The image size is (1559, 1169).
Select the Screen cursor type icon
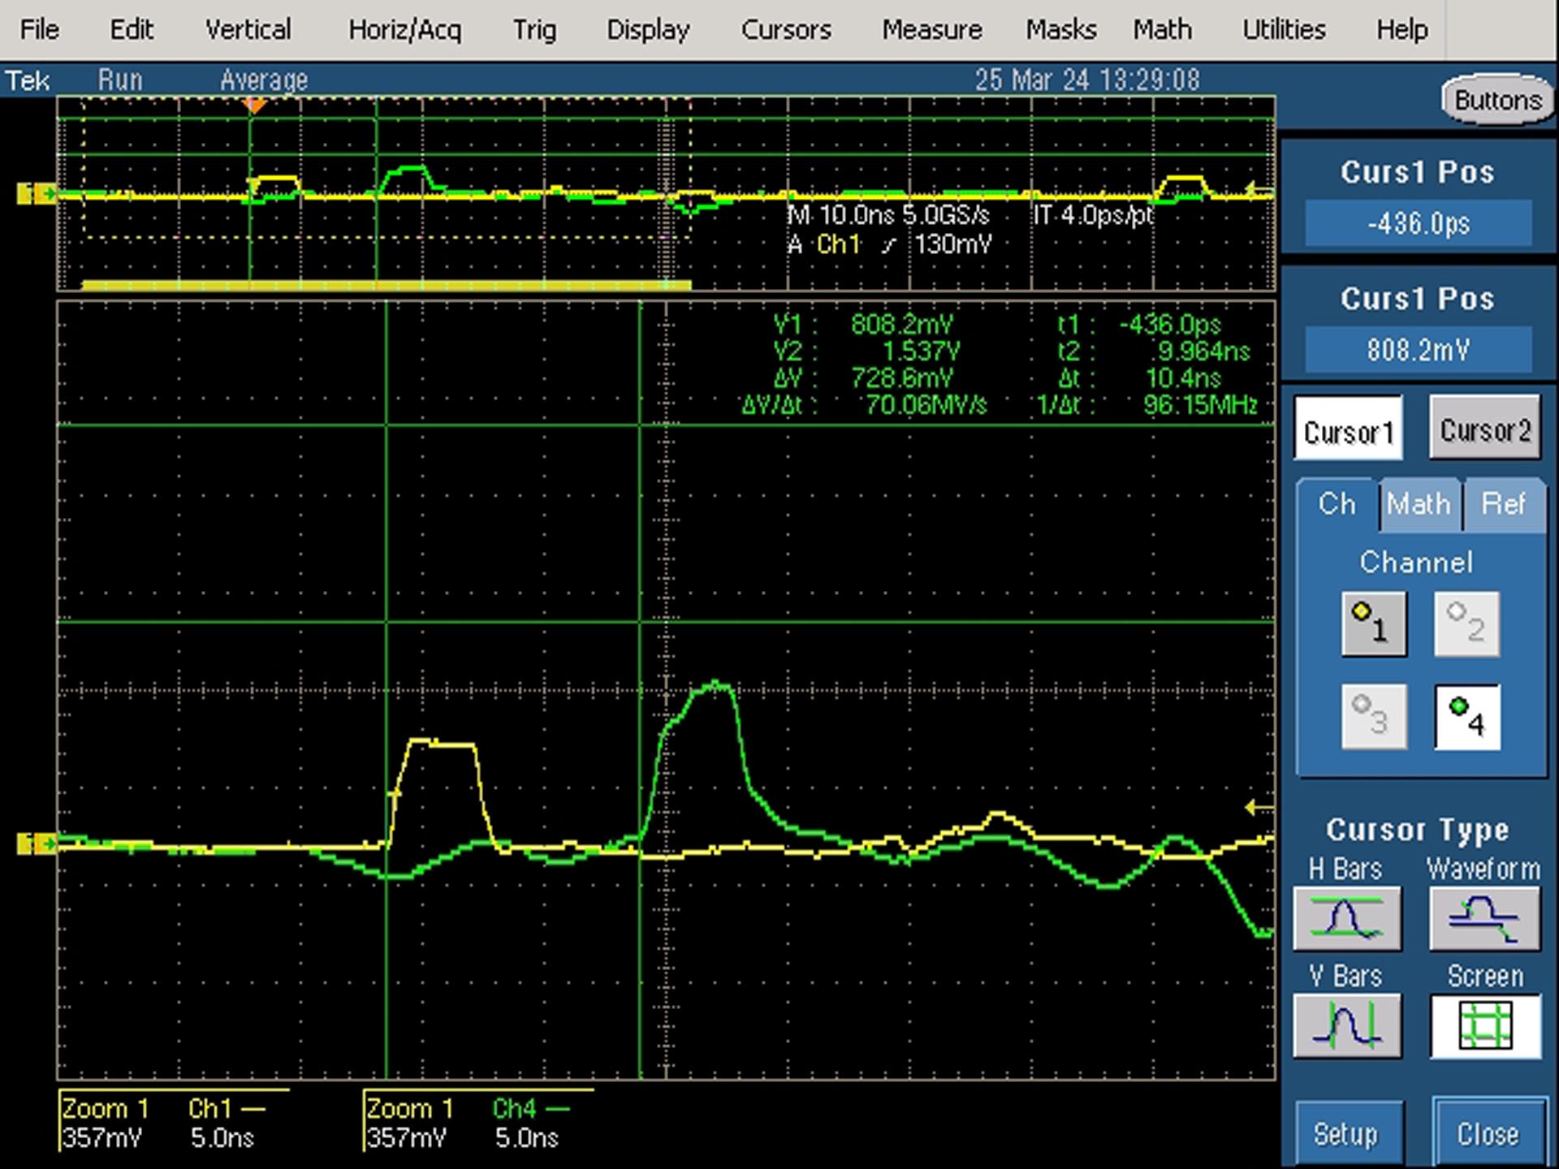point(1485,1025)
